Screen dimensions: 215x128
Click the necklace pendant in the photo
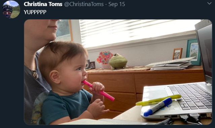click(x=35, y=75)
